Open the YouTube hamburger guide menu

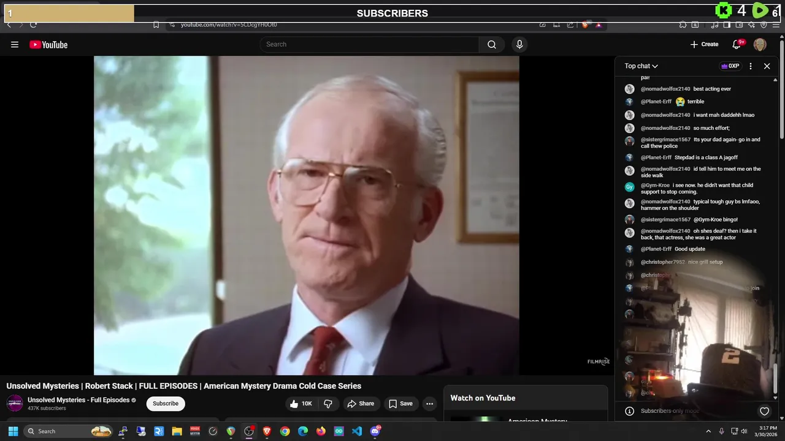pos(15,44)
